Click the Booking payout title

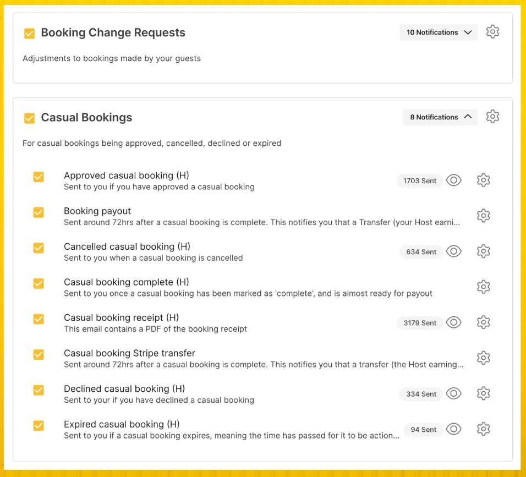(x=97, y=211)
